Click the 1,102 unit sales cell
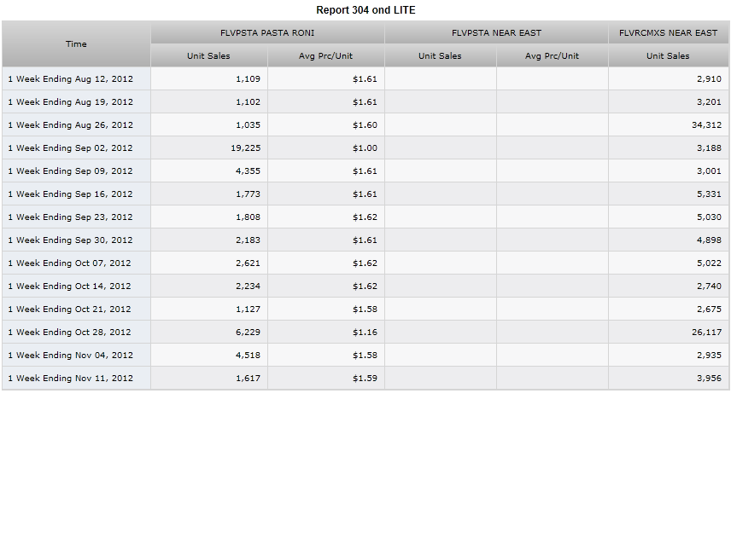Image resolution: width=731 pixels, height=538 pixels. (x=209, y=102)
